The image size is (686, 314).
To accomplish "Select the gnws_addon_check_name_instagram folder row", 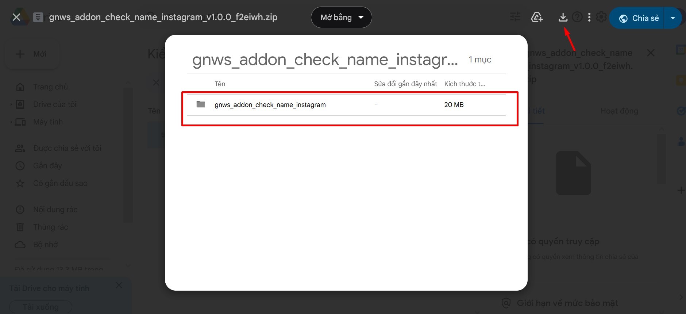I will tap(346, 105).
